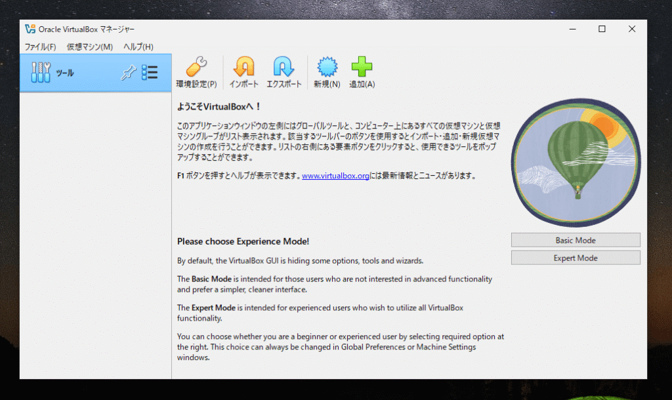This screenshot has width=672, height=400.
Task: Click the pin icon beside ツール
Action: click(x=128, y=72)
